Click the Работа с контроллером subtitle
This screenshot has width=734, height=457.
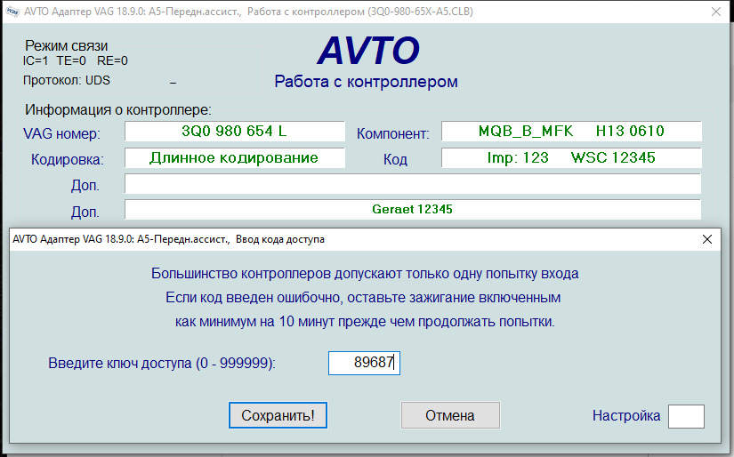[x=366, y=82]
